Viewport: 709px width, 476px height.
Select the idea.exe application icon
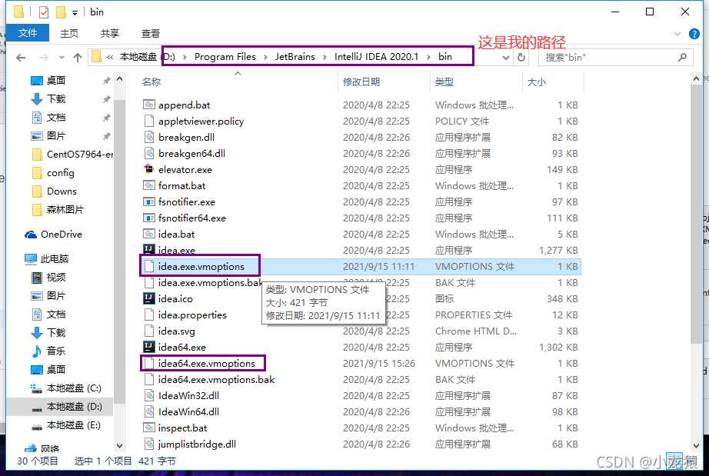click(148, 249)
